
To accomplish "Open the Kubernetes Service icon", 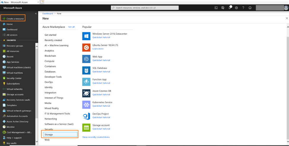I will (x=86, y=105).
